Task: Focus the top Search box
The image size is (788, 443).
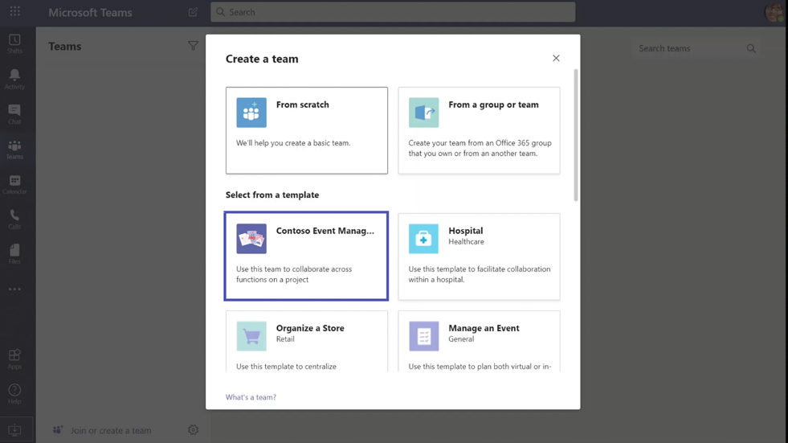Action: coord(393,12)
